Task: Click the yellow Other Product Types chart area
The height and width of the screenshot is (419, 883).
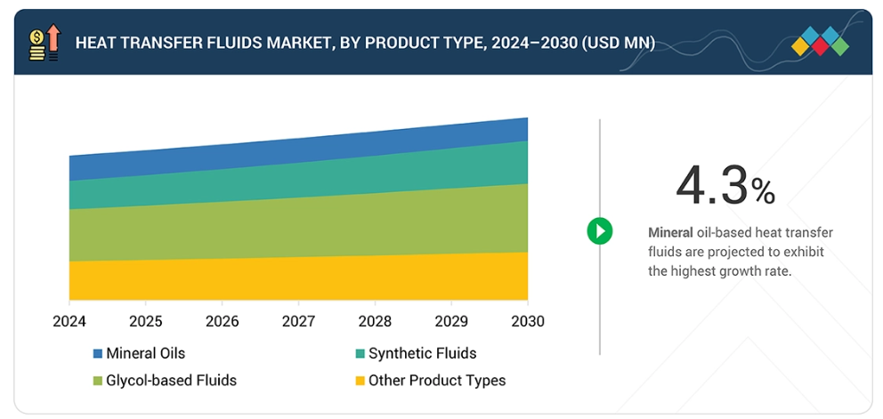Action: pyautogui.click(x=298, y=279)
